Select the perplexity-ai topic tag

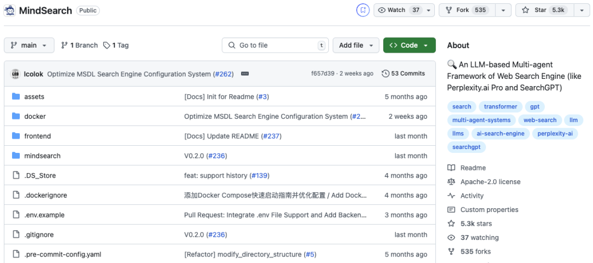555,133
